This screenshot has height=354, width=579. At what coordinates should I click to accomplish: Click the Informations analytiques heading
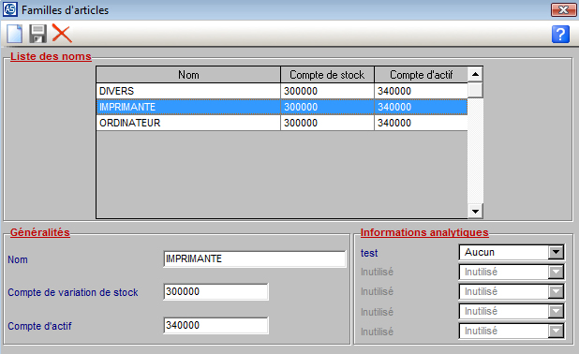[x=424, y=232]
